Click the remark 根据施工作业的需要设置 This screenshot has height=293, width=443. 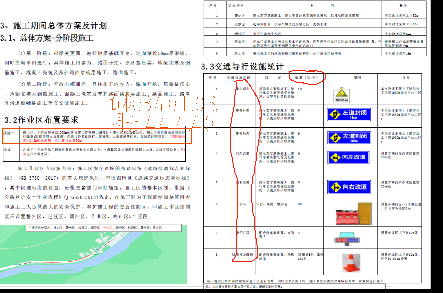[x=404, y=44]
